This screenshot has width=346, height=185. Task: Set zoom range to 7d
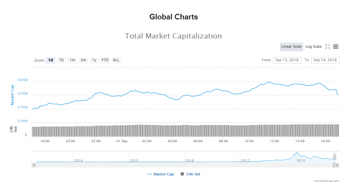61,60
